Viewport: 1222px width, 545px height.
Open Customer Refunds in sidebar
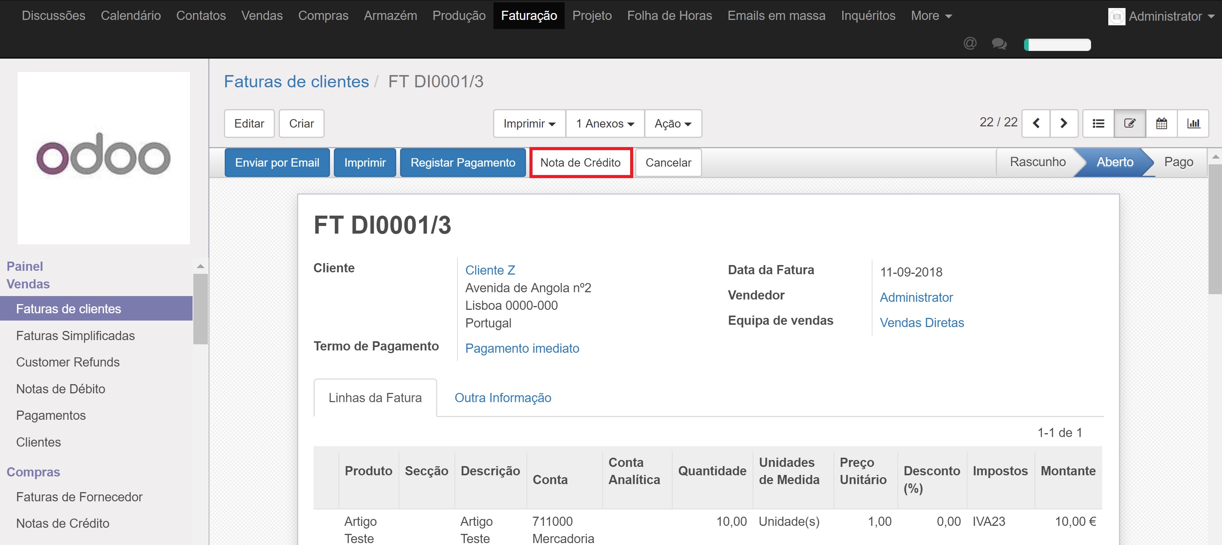point(68,362)
